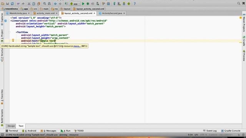Click the Copy icon in toolbar
The height and width of the screenshot is (138, 246).
point(33,3)
